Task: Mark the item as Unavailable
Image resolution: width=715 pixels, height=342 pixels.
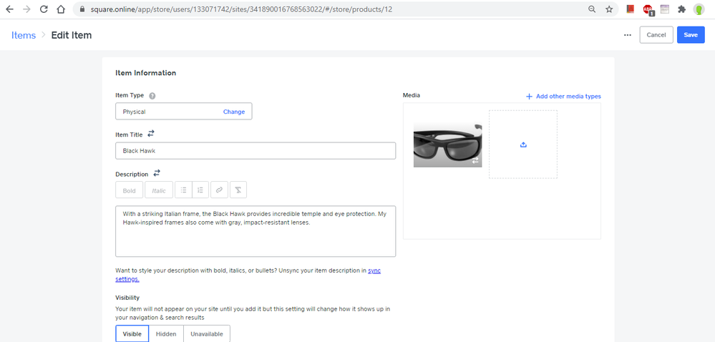Action: (207, 334)
